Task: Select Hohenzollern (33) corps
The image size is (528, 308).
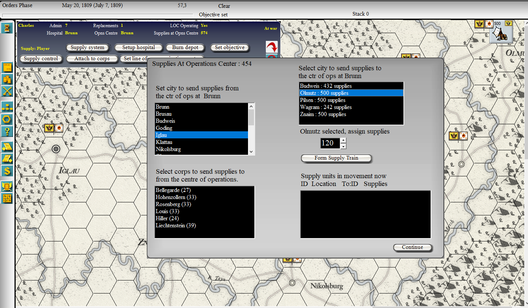Action: tap(205, 197)
